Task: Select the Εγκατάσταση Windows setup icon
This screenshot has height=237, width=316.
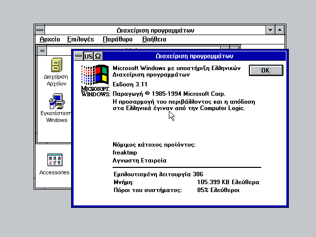Action: pyautogui.click(x=57, y=101)
